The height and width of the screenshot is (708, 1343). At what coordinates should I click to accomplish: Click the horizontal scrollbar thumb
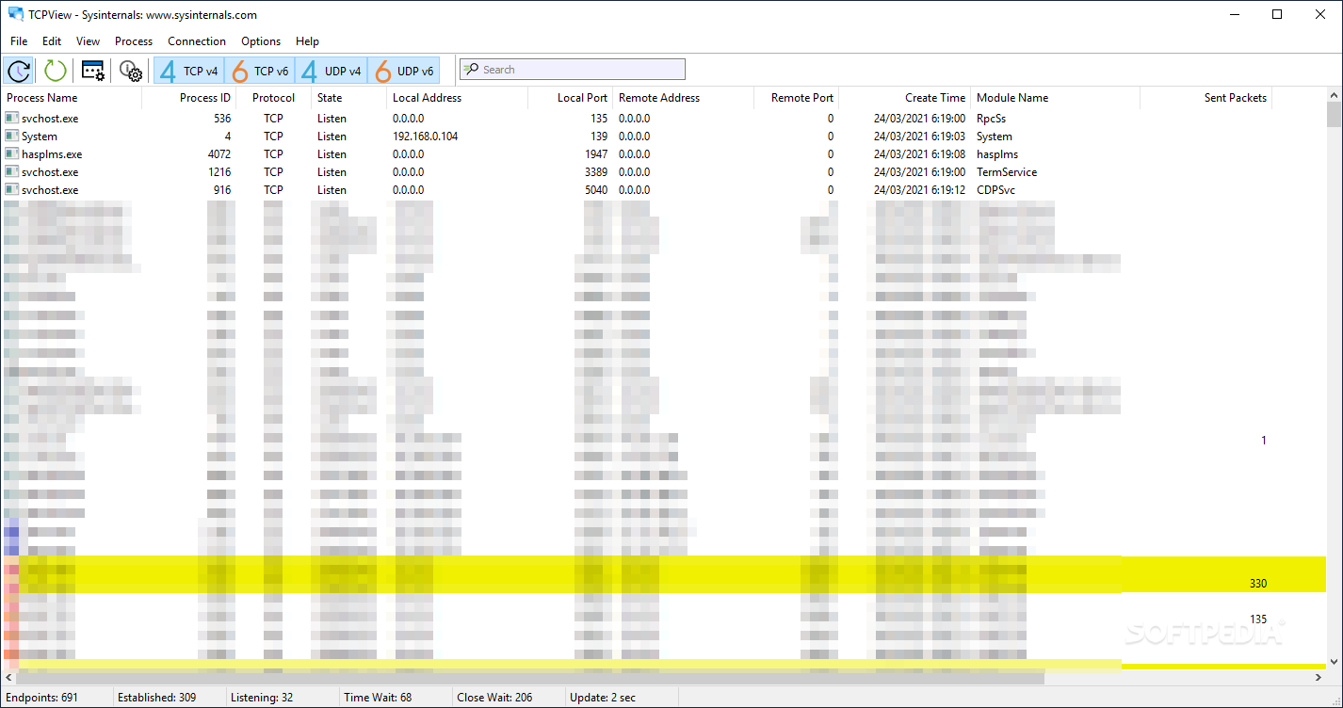point(530,678)
